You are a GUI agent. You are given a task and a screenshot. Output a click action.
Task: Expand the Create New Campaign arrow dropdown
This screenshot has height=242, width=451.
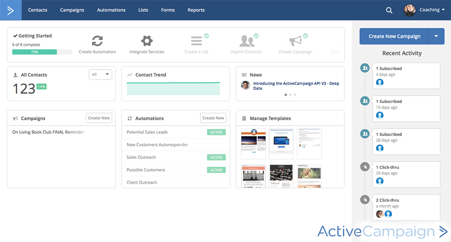click(x=436, y=37)
